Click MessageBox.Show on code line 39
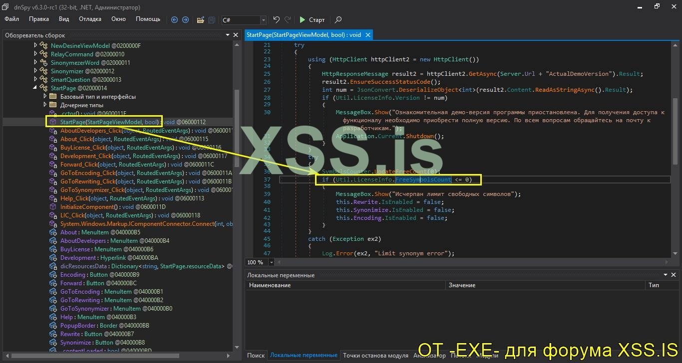This screenshot has width=682, height=363. click(362, 194)
